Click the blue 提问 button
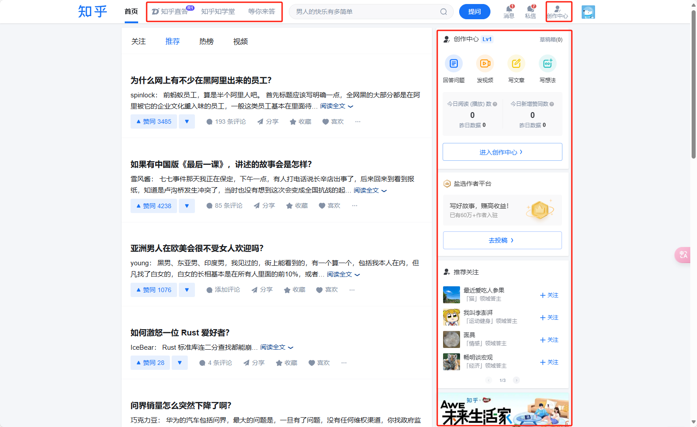The image size is (697, 427). 475,12
